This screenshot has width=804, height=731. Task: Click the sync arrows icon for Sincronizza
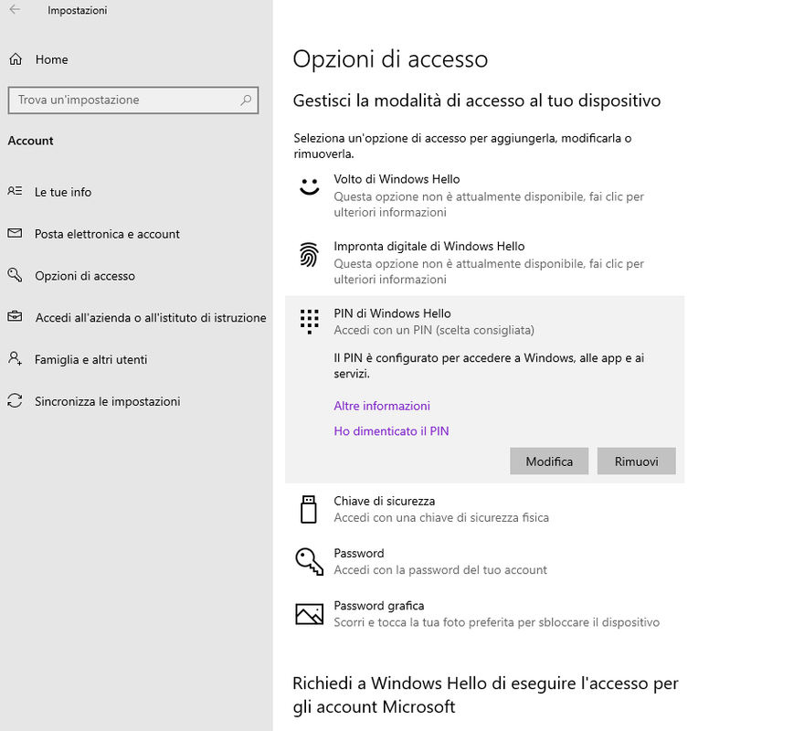point(15,400)
